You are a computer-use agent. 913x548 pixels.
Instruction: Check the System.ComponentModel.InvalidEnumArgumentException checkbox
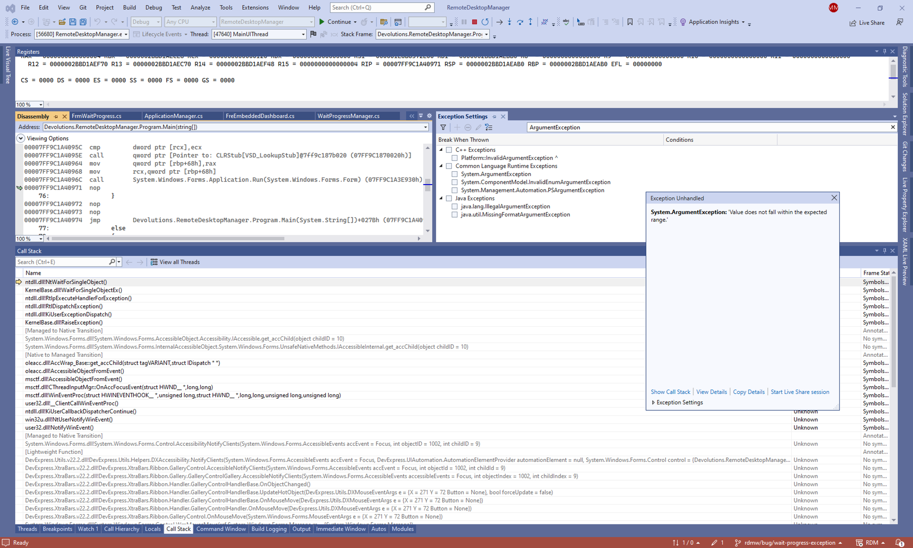(455, 182)
